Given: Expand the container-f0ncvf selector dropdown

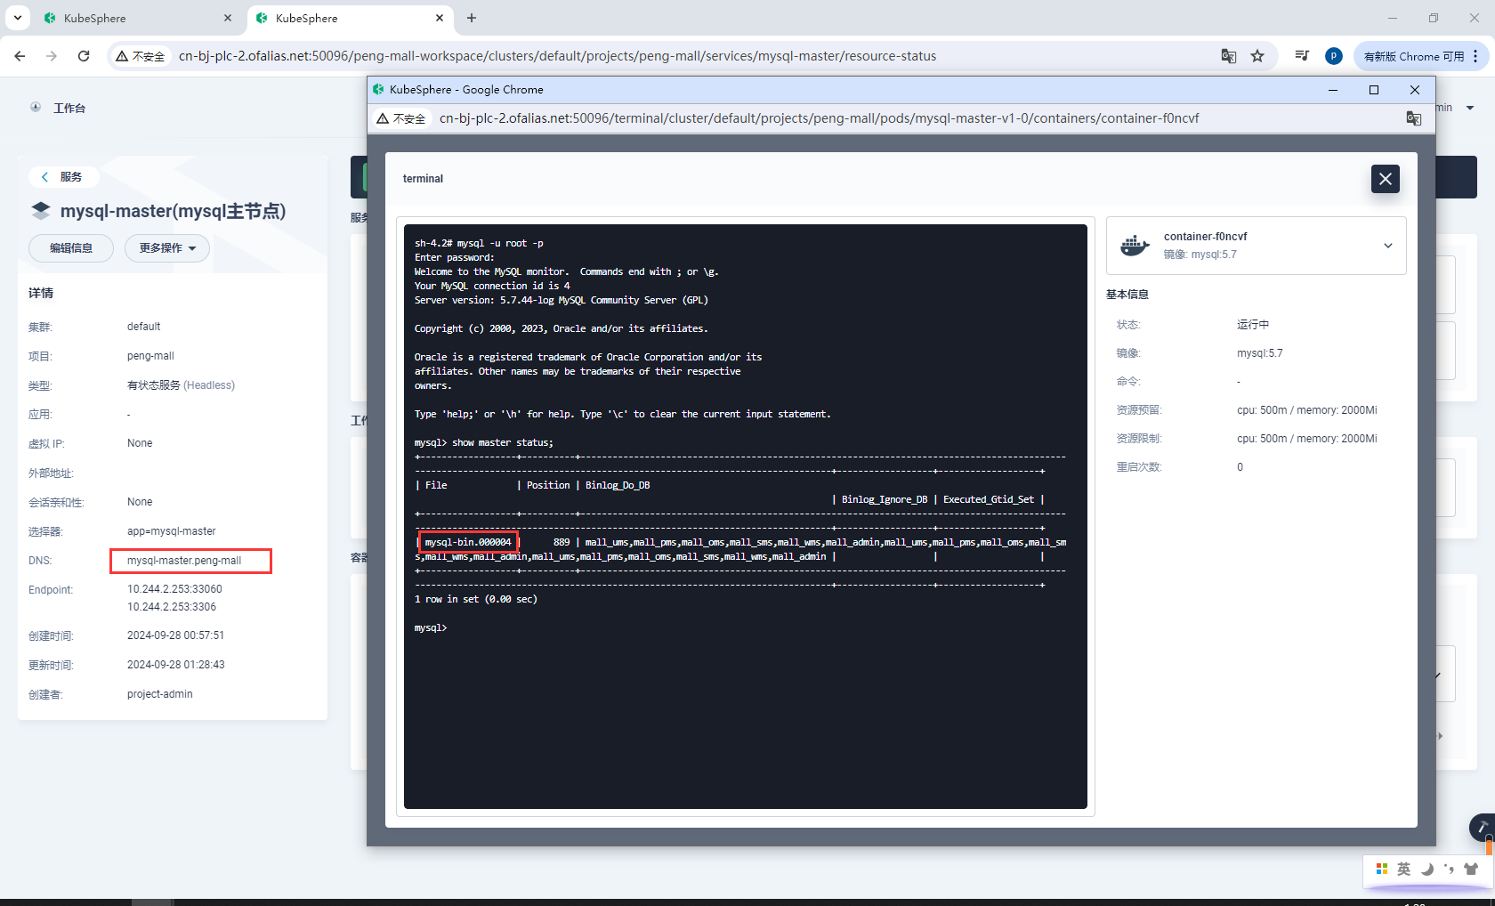Looking at the screenshot, I should click(1387, 246).
